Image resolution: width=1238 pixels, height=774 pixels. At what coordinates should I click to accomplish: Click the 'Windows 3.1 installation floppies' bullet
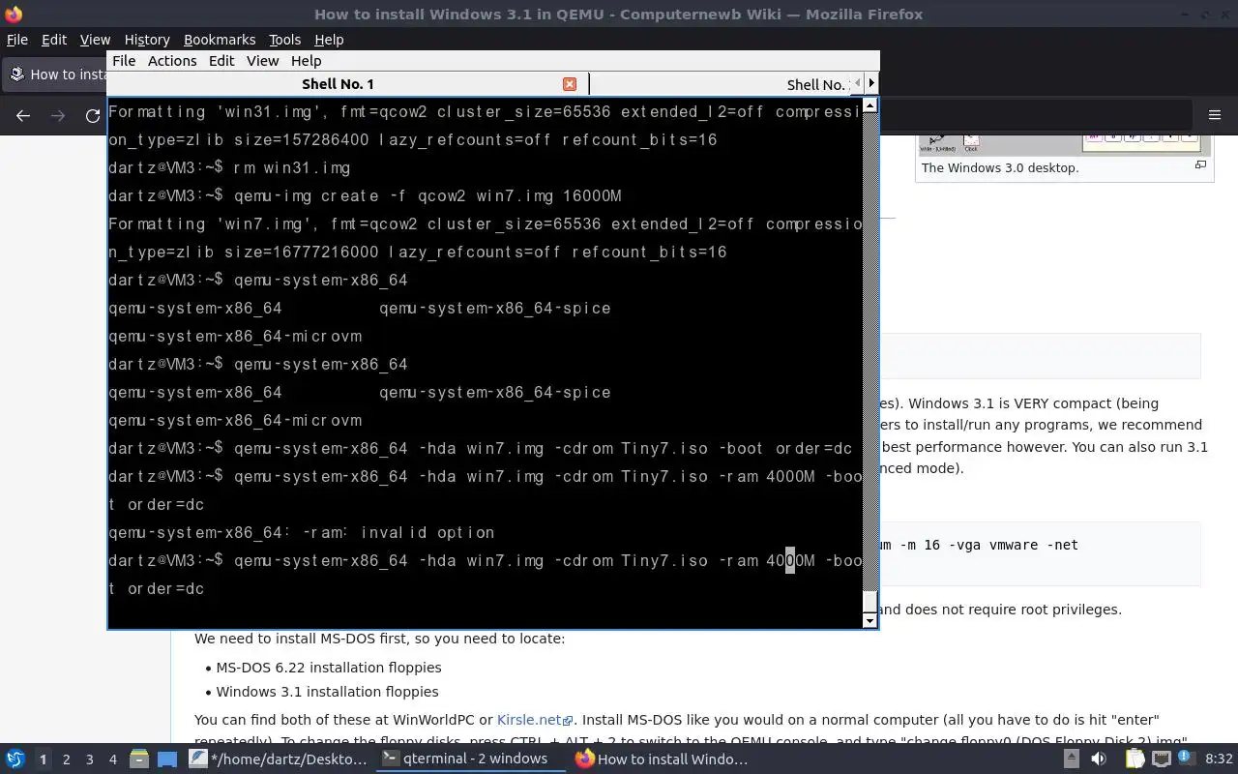pos(327,692)
